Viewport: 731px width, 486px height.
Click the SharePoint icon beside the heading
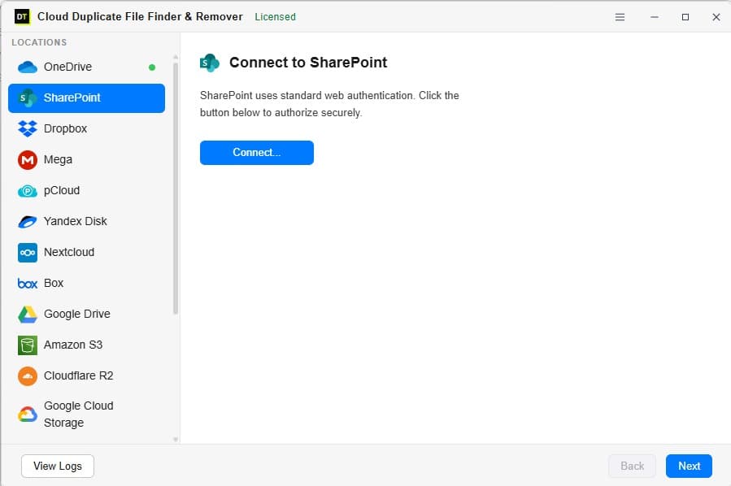(210, 63)
